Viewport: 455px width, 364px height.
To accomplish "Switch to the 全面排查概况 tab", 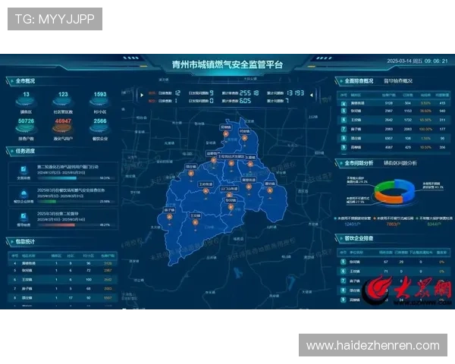I will point(359,81).
